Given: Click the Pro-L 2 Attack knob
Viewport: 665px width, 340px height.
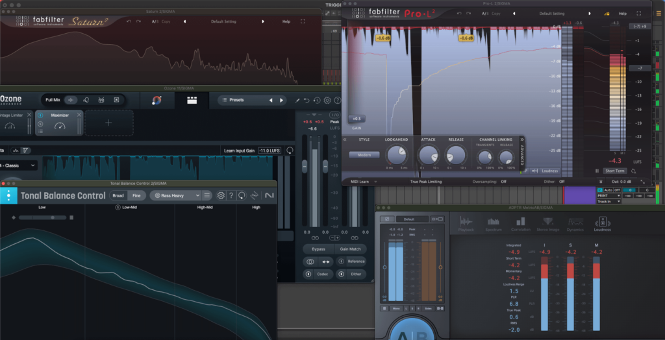Looking at the screenshot, I should (x=429, y=155).
